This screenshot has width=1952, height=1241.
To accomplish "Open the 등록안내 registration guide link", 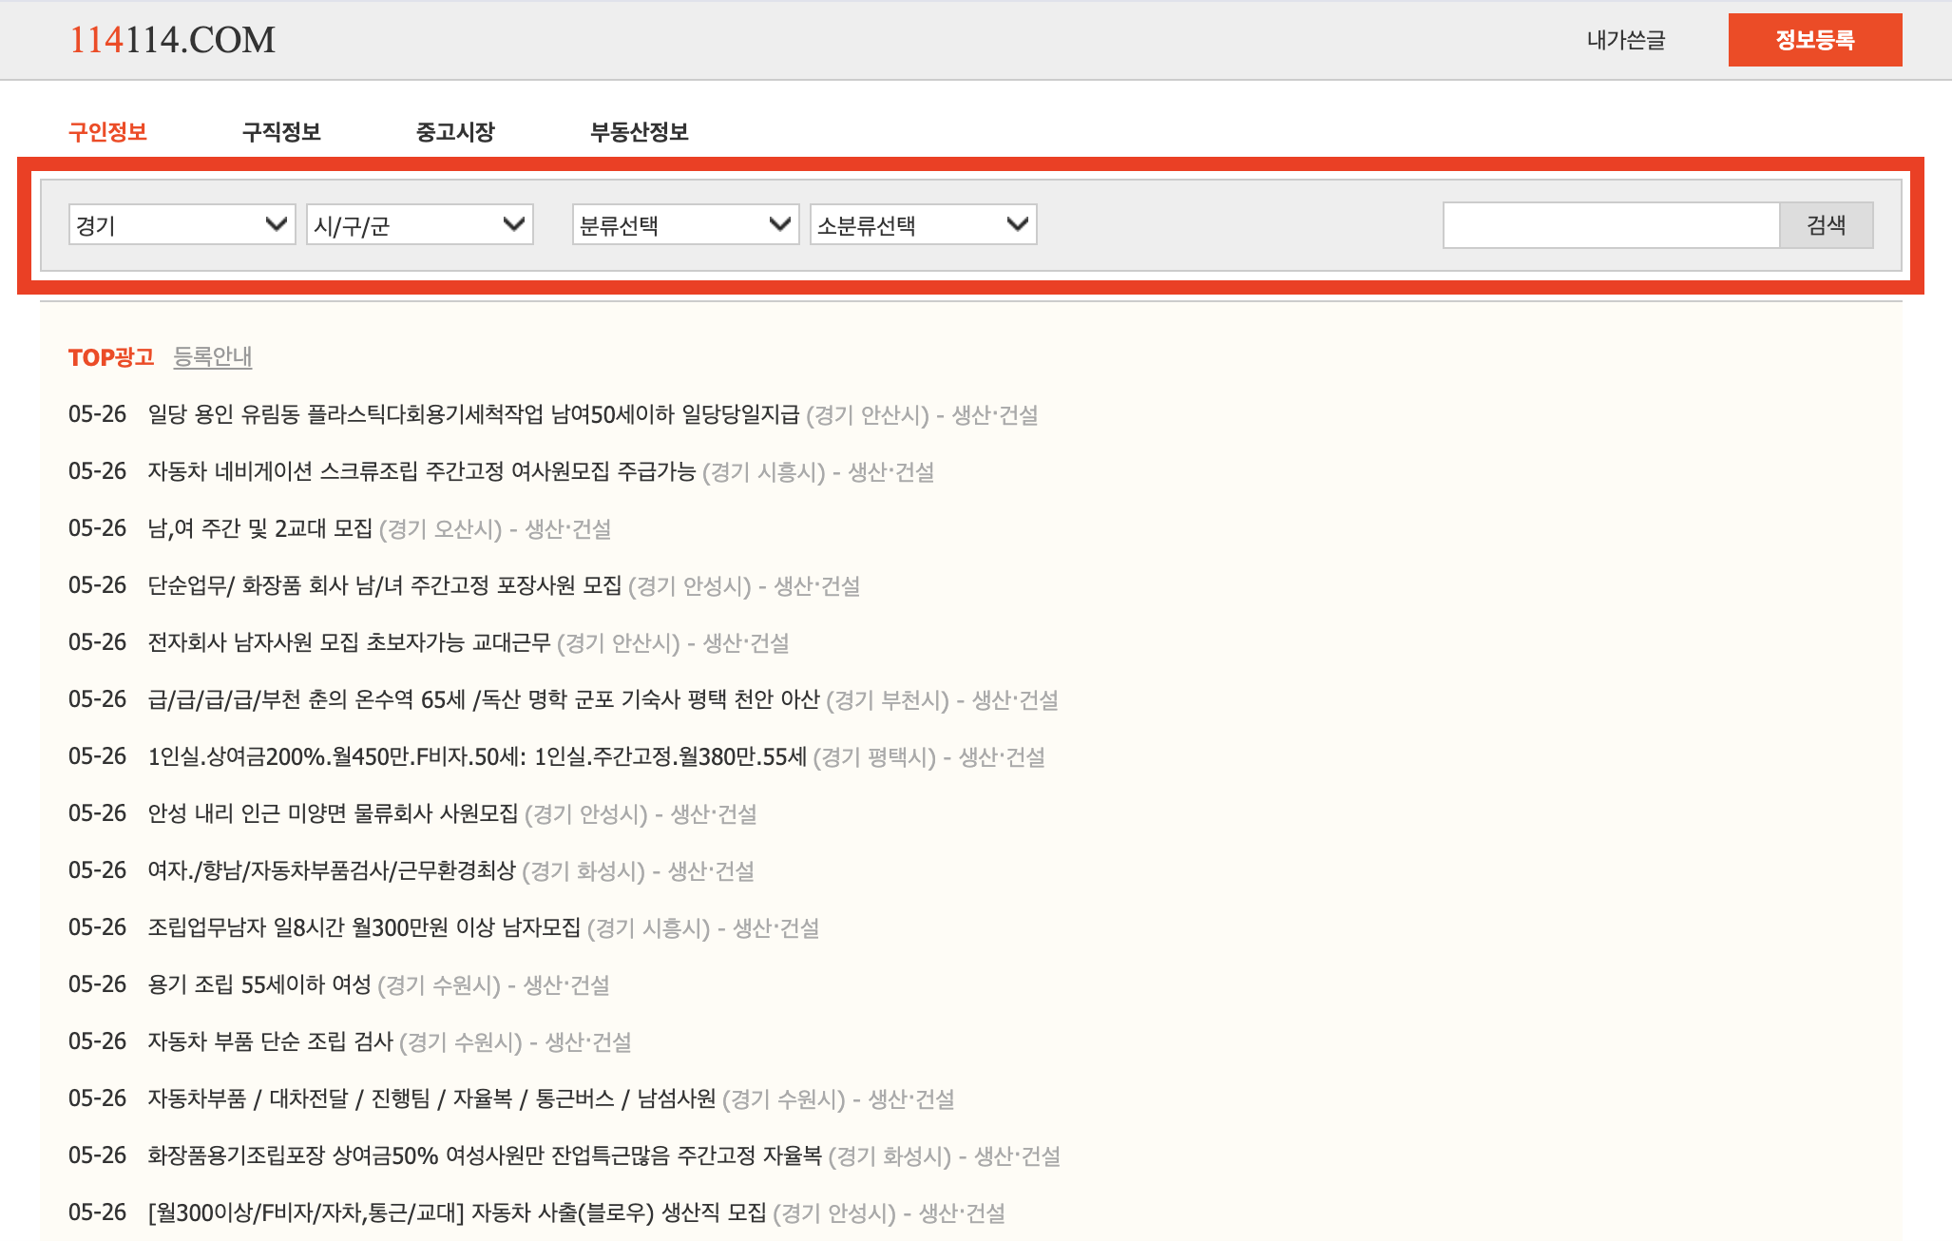I will [x=213, y=357].
